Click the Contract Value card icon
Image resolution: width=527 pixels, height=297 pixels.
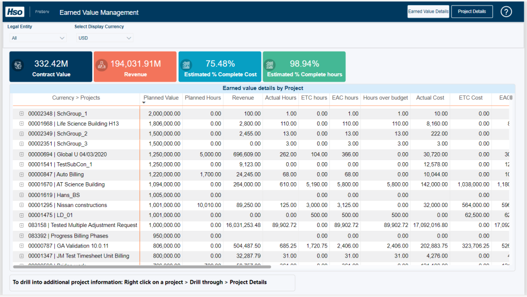tap(18, 65)
